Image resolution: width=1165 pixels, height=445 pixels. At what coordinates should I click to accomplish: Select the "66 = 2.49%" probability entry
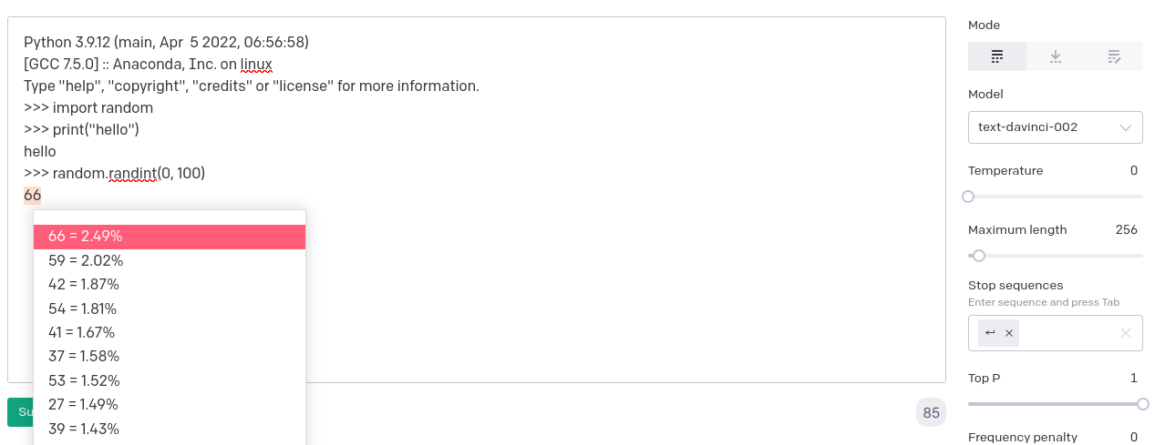[x=169, y=237]
